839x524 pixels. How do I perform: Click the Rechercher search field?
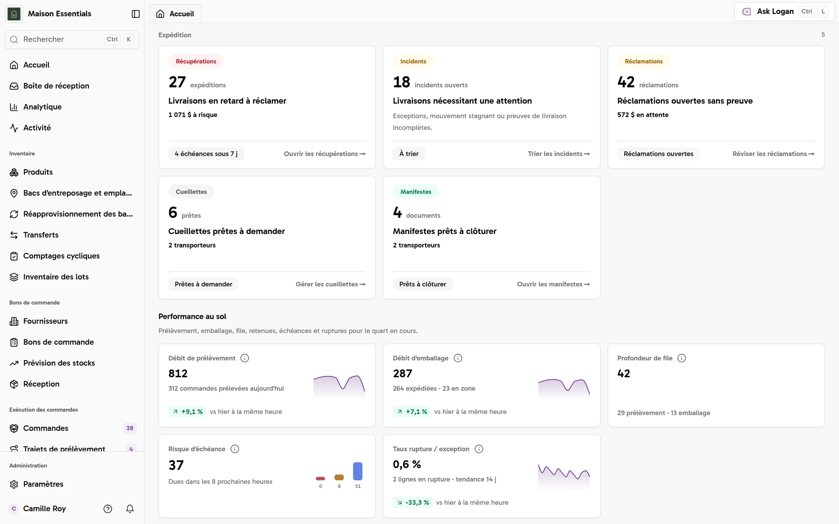point(72,39)
